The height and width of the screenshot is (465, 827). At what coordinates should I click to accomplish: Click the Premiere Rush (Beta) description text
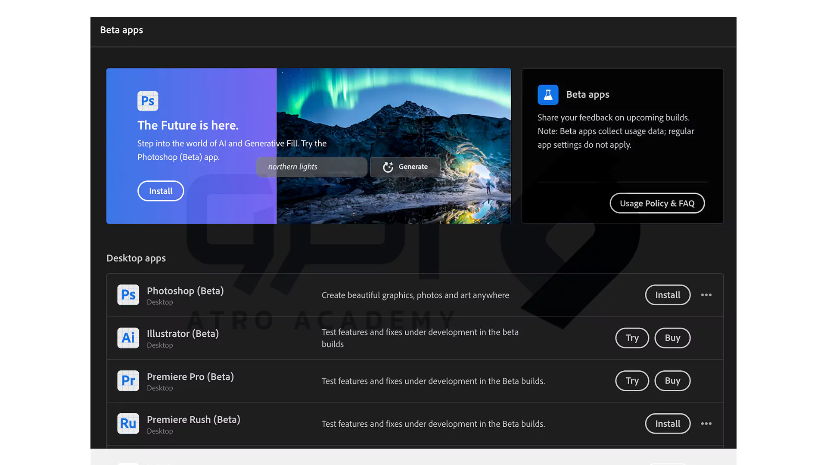pyautogui.click(x=433, y=424)
